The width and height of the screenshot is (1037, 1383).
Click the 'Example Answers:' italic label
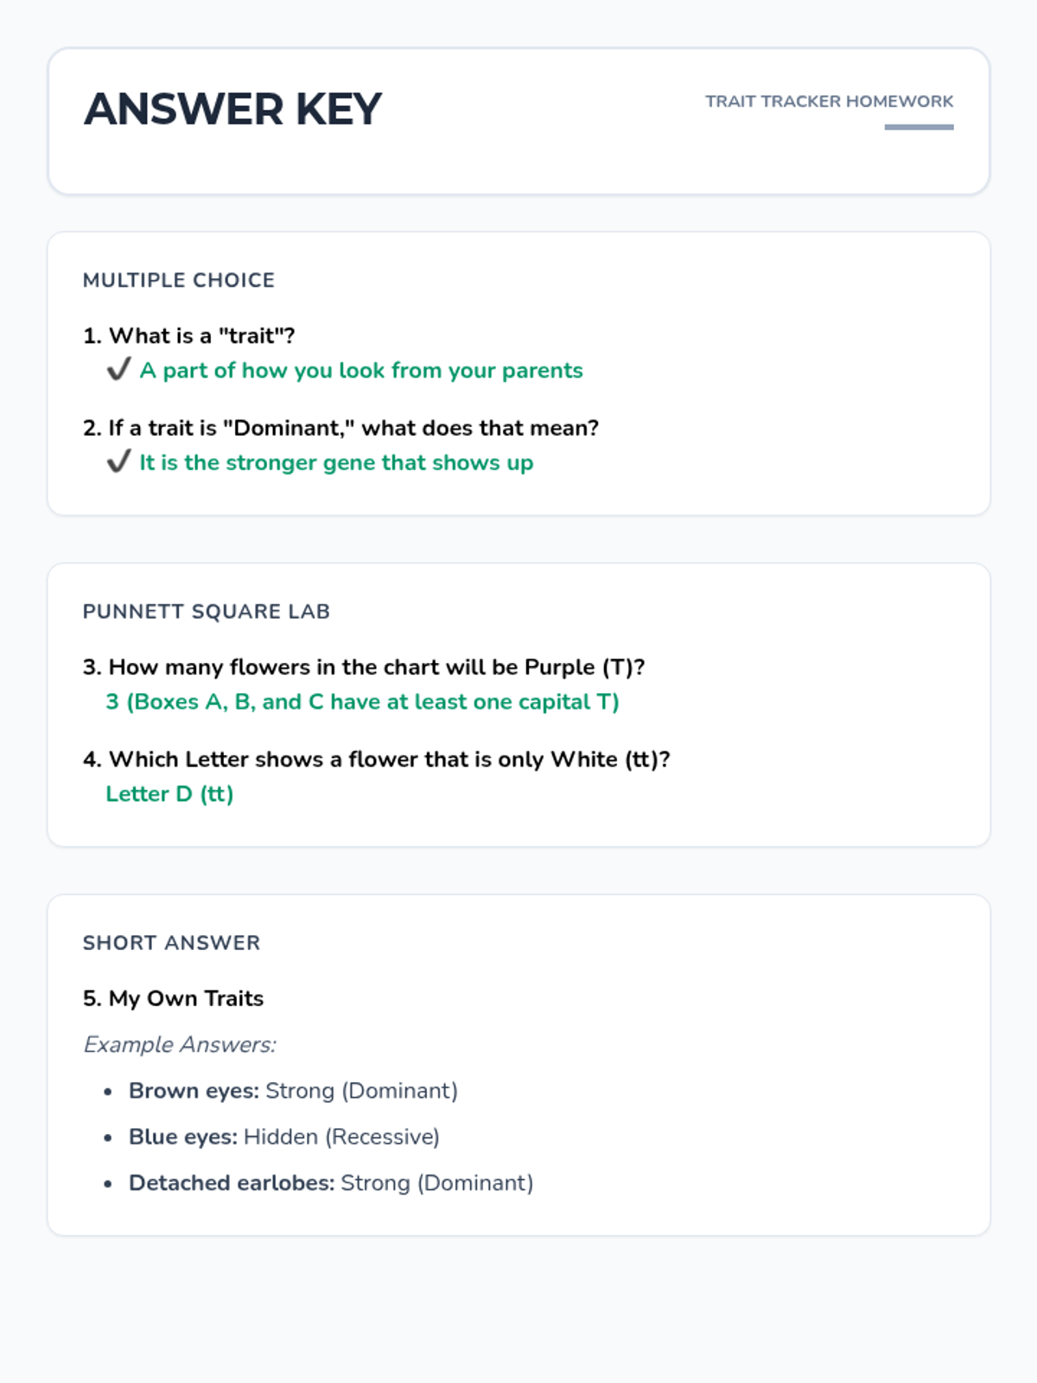180,1044
